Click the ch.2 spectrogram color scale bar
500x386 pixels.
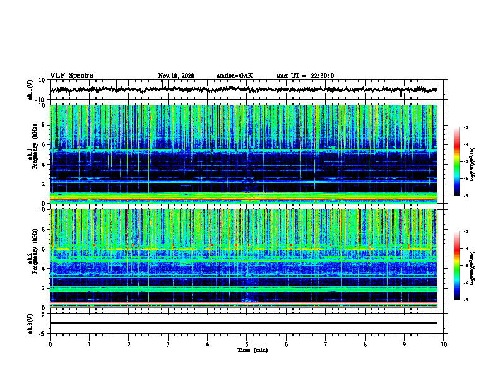coord(457,266)
